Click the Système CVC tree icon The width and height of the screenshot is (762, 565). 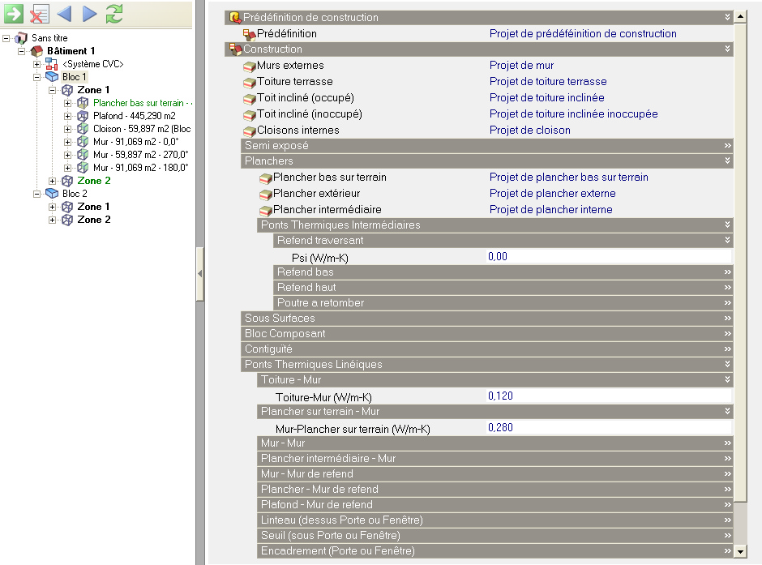52,64
